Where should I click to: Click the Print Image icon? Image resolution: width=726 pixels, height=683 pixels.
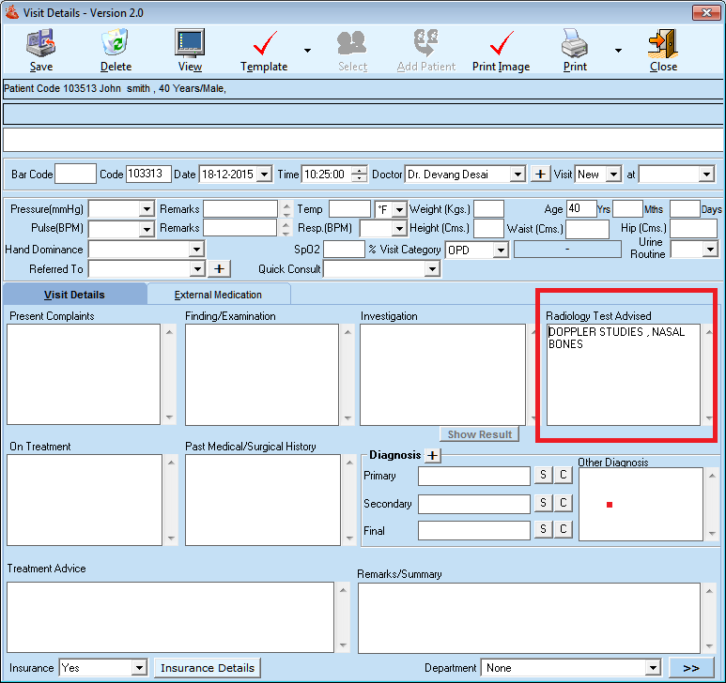[x=501, y=43]
